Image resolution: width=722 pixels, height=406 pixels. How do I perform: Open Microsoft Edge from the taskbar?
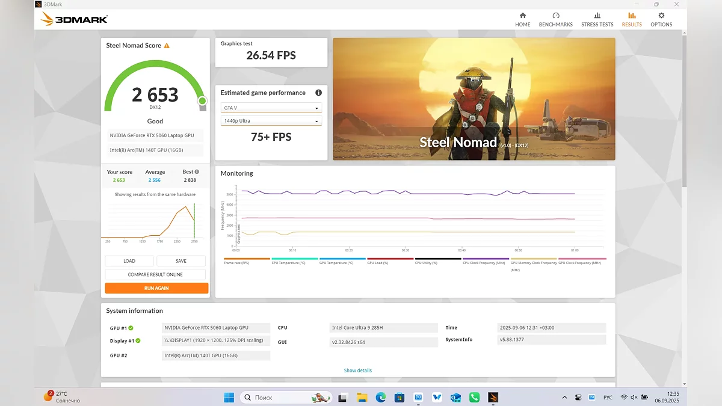click(380, 398)
